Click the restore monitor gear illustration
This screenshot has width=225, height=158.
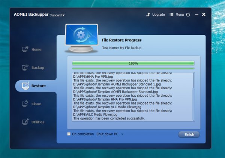[81, 38]
